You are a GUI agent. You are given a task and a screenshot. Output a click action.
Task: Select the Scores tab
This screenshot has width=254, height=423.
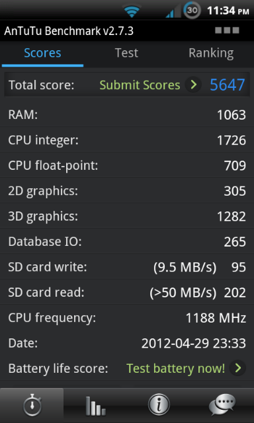42,53
